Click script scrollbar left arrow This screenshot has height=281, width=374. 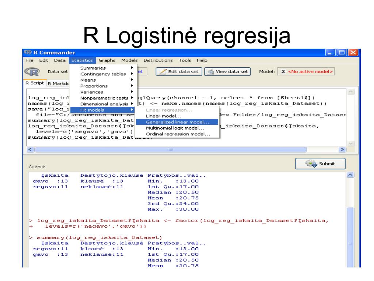(x=30, y=150)
